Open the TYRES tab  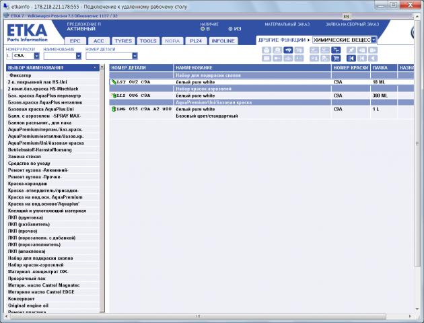click(123, 41)
